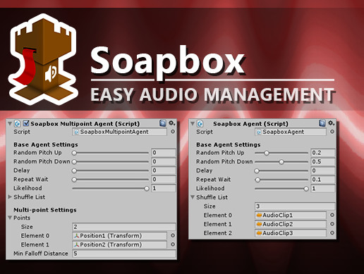Image resolution: width=364 pixels, height=274 pixels.
Task: Click object picker circle beside SoapboxMultipointAgent script
Action: [173, 132]
